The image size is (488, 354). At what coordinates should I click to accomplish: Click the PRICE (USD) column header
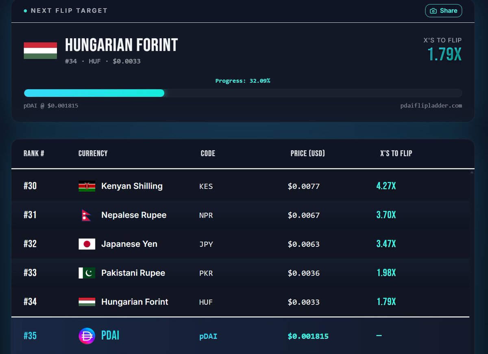(x=308, y=153)
